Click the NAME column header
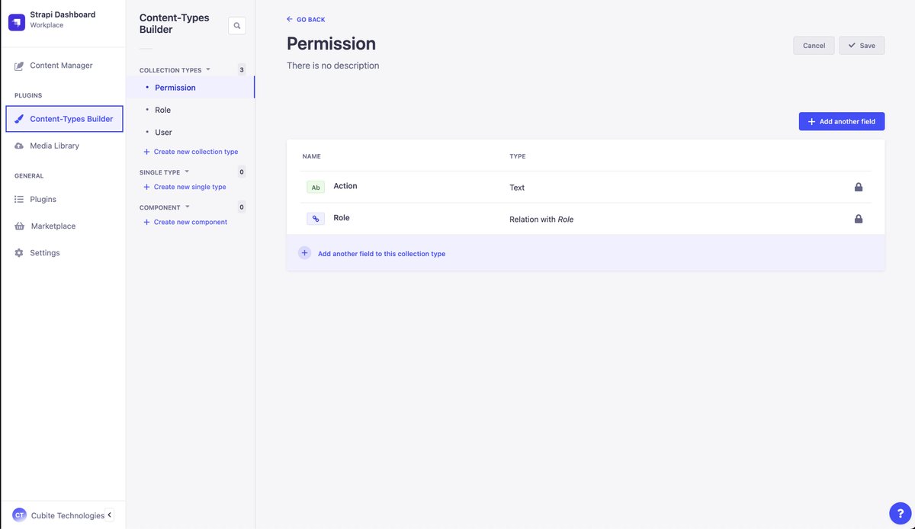This screenshot has height=529, width=915. coord(312,156)
